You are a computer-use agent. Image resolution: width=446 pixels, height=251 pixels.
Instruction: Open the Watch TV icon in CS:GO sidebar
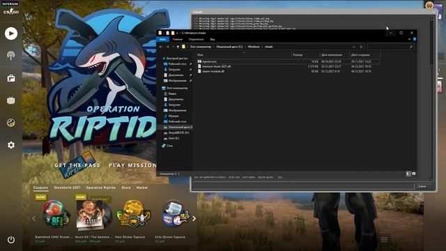(x=11, y=100)
